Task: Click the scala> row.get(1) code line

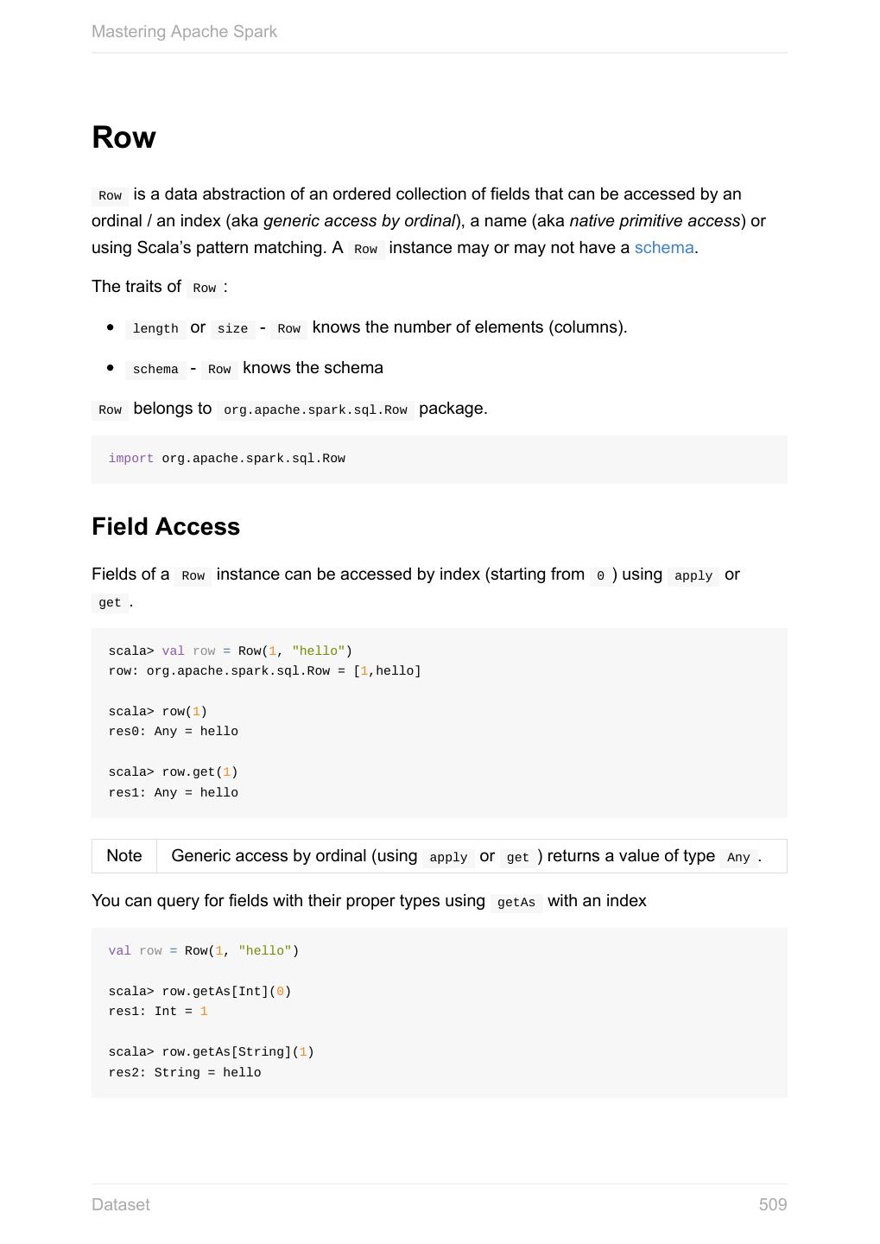Action: [173, 772]
